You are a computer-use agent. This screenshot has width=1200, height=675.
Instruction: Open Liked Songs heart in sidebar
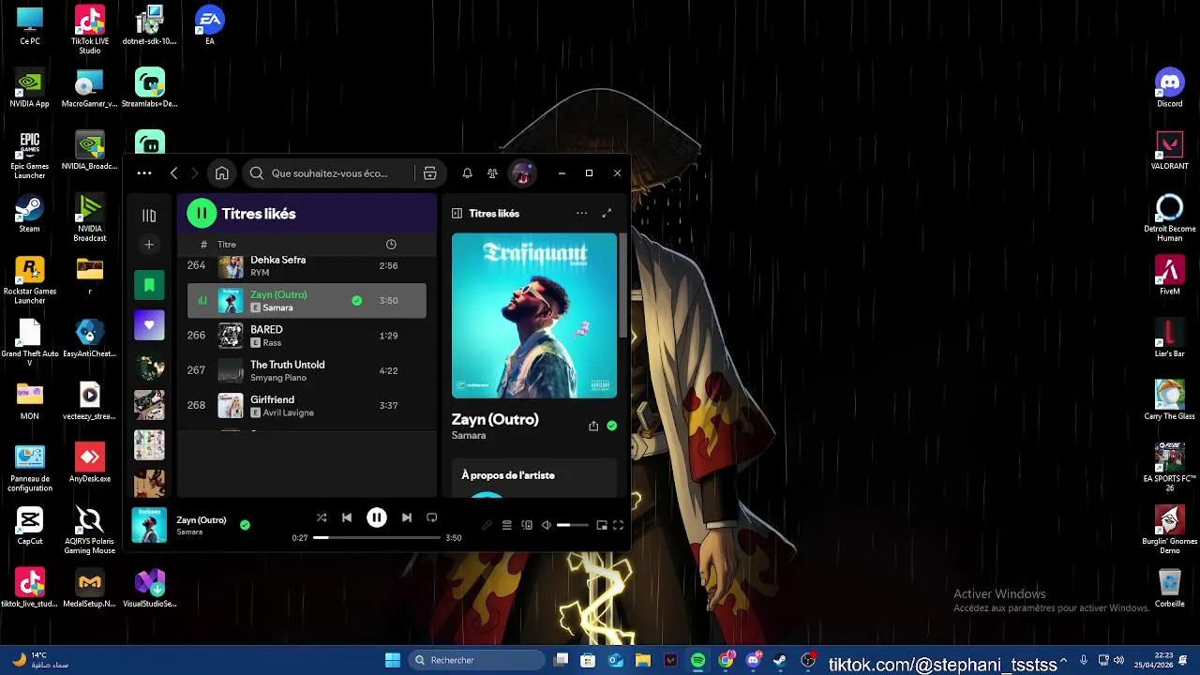pos(149,325)
